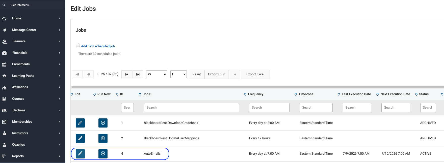Screen dimensions: 444x163
Task: Click the Financials money icon
Action: (4, 53)
